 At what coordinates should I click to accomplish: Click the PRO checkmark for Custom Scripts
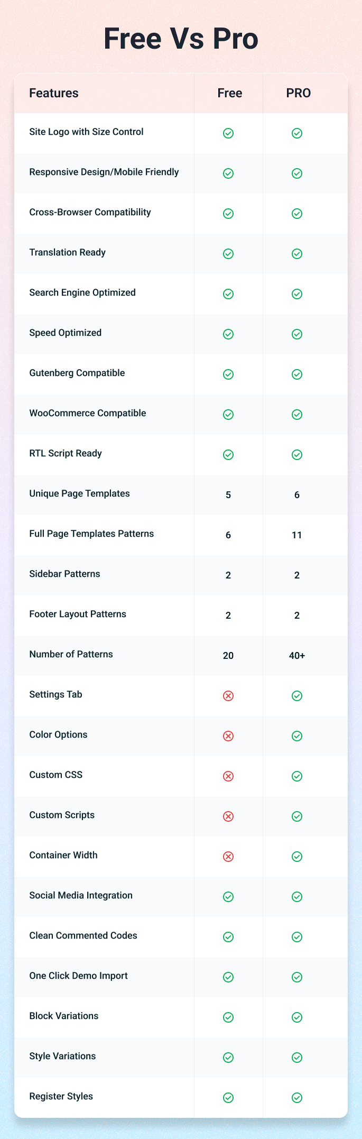tap(297, 816)
